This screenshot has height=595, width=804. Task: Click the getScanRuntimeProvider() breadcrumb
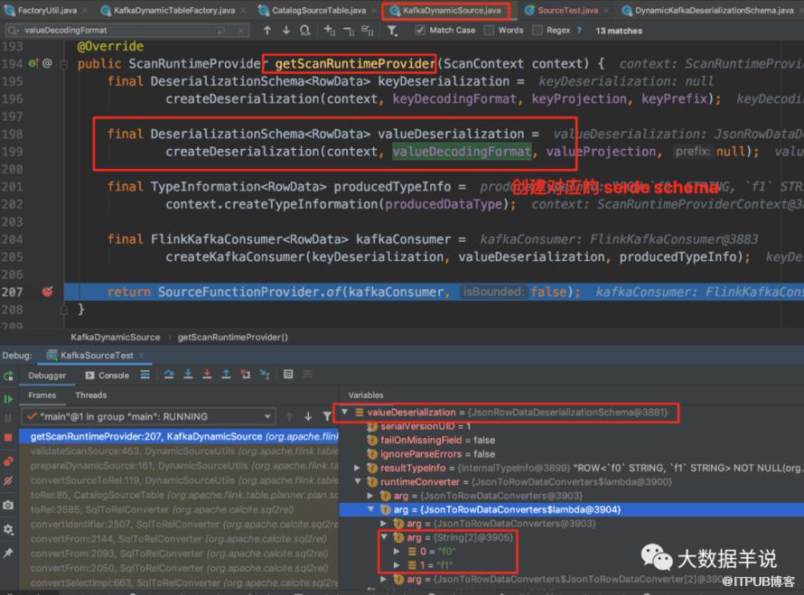(x=233, y=337)
